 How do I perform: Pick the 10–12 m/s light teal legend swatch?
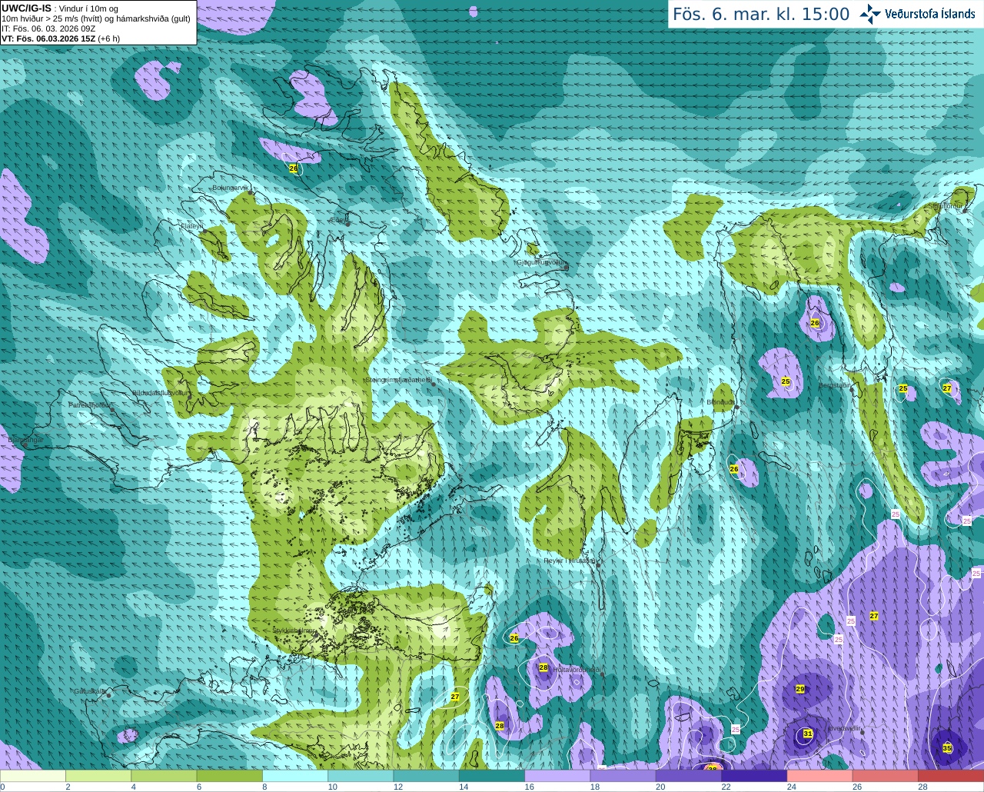(361, 776)
